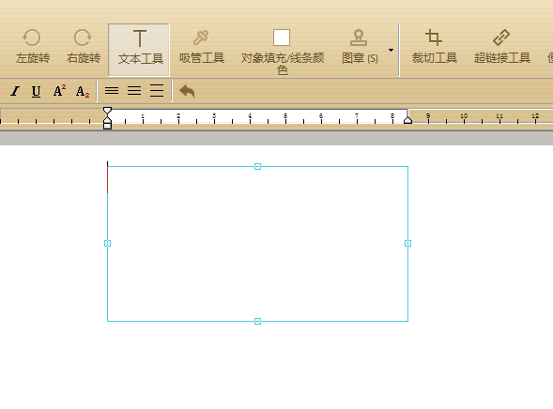Click the undo arrow icon
This screenshot has height=409, width=553.
point(187,91)
